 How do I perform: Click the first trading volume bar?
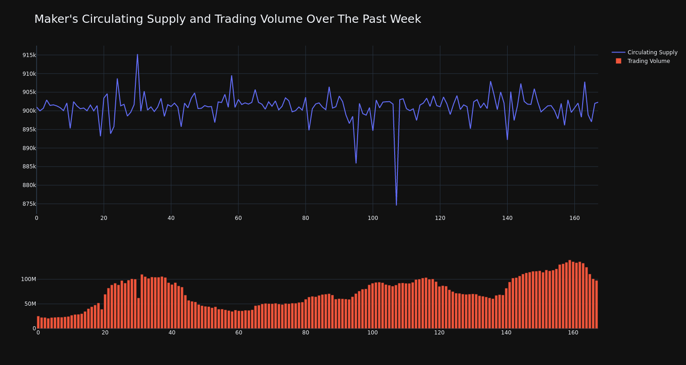[38, 322]
